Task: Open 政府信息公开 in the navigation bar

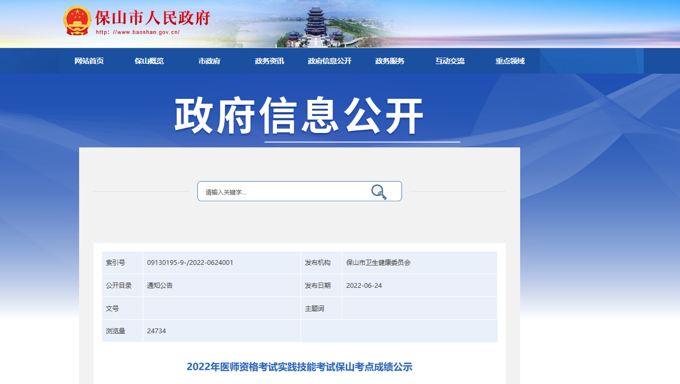Action: pos(329,61)
